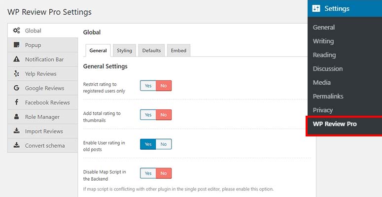Open the Popup settings section
This screenshot has height=197, width=382.
pyautogui.click(x=42, y=45)
